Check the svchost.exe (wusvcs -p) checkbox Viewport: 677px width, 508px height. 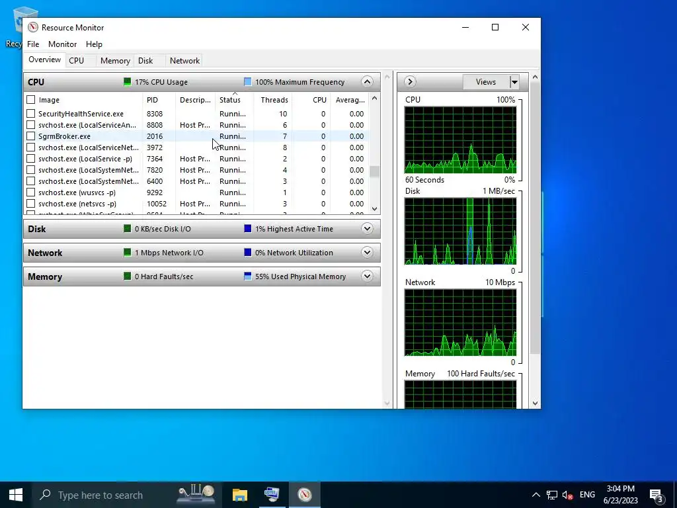pyautogui.click(x=30, y=192)
